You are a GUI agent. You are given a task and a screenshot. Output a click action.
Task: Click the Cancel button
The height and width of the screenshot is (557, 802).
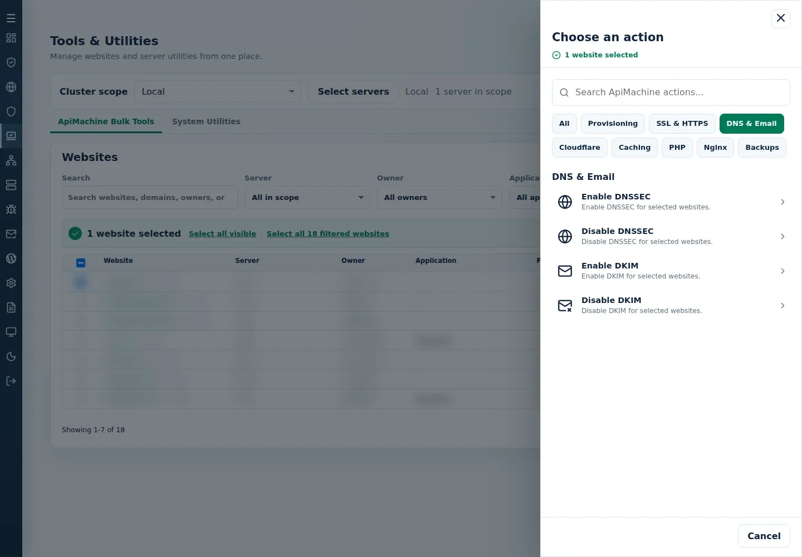tap(764, 536)
